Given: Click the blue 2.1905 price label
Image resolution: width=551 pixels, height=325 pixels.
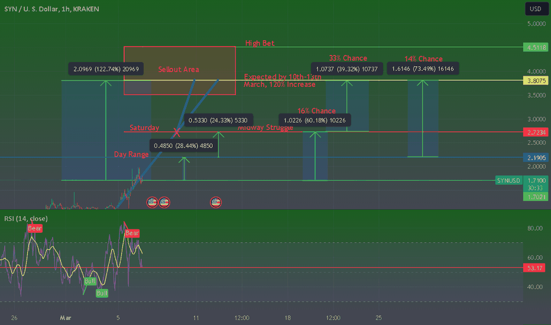Looking at the screenshot, I should (x=536, y=158).
